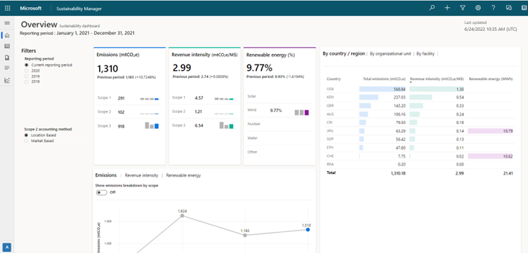
Task: Go to the Home sidebar icon
Action: click(7, 35)
